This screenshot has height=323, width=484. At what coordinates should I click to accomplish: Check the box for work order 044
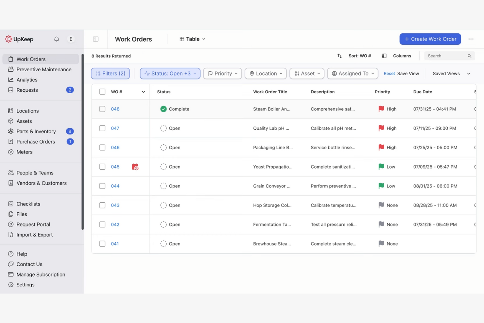click(102, 186)
